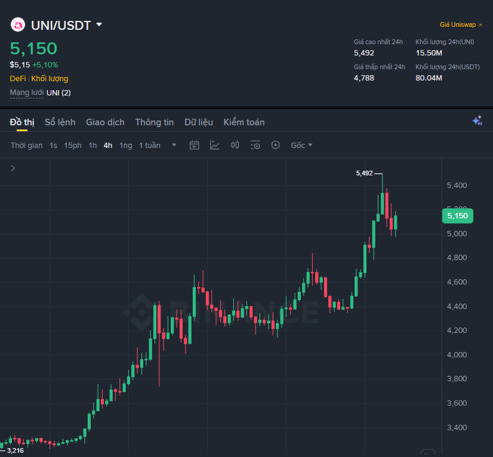Click the Thời gian label
The height and width of the screenshot is (457, 493).
coord(26,146)
